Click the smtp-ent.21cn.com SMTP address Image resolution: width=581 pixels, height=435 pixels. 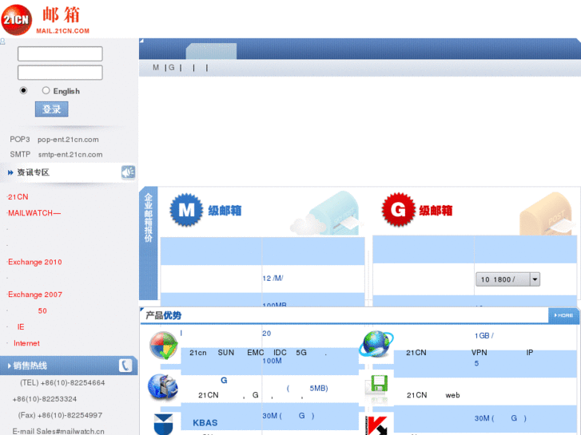point(70,154)
